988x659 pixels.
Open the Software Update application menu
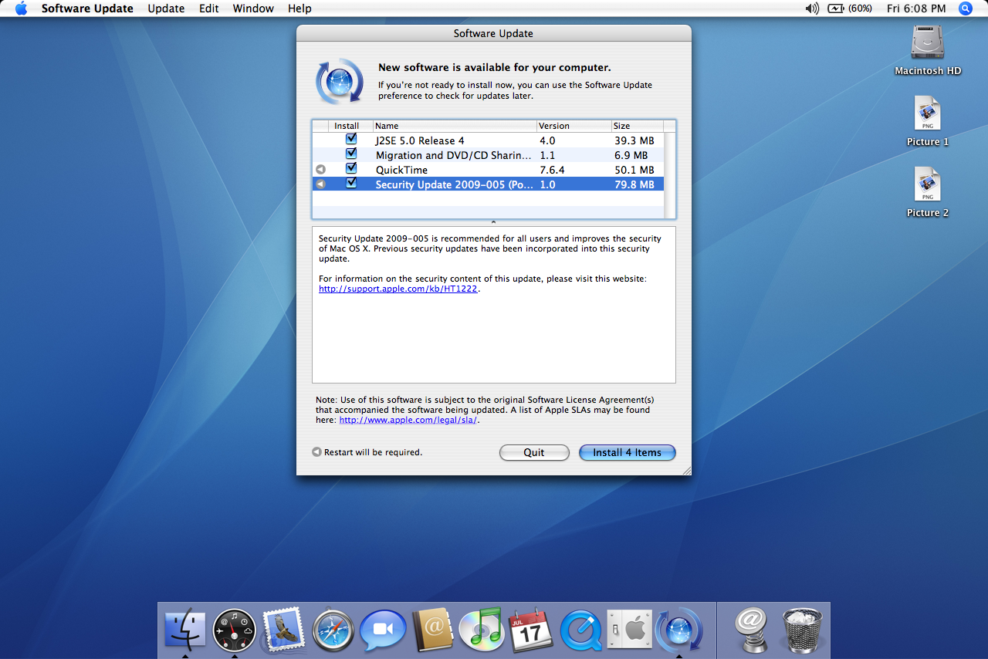(x=87, y=8)
